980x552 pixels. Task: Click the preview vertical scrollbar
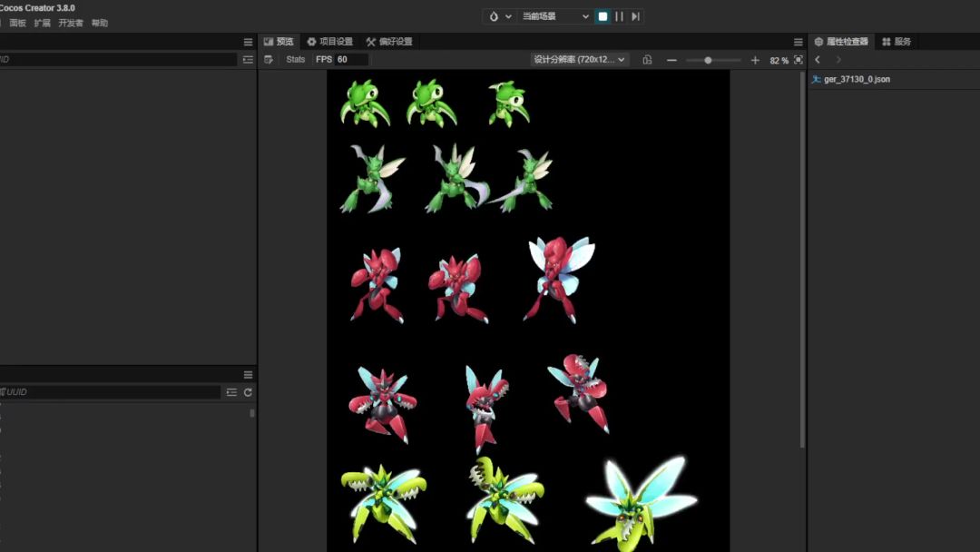[802, 260]
